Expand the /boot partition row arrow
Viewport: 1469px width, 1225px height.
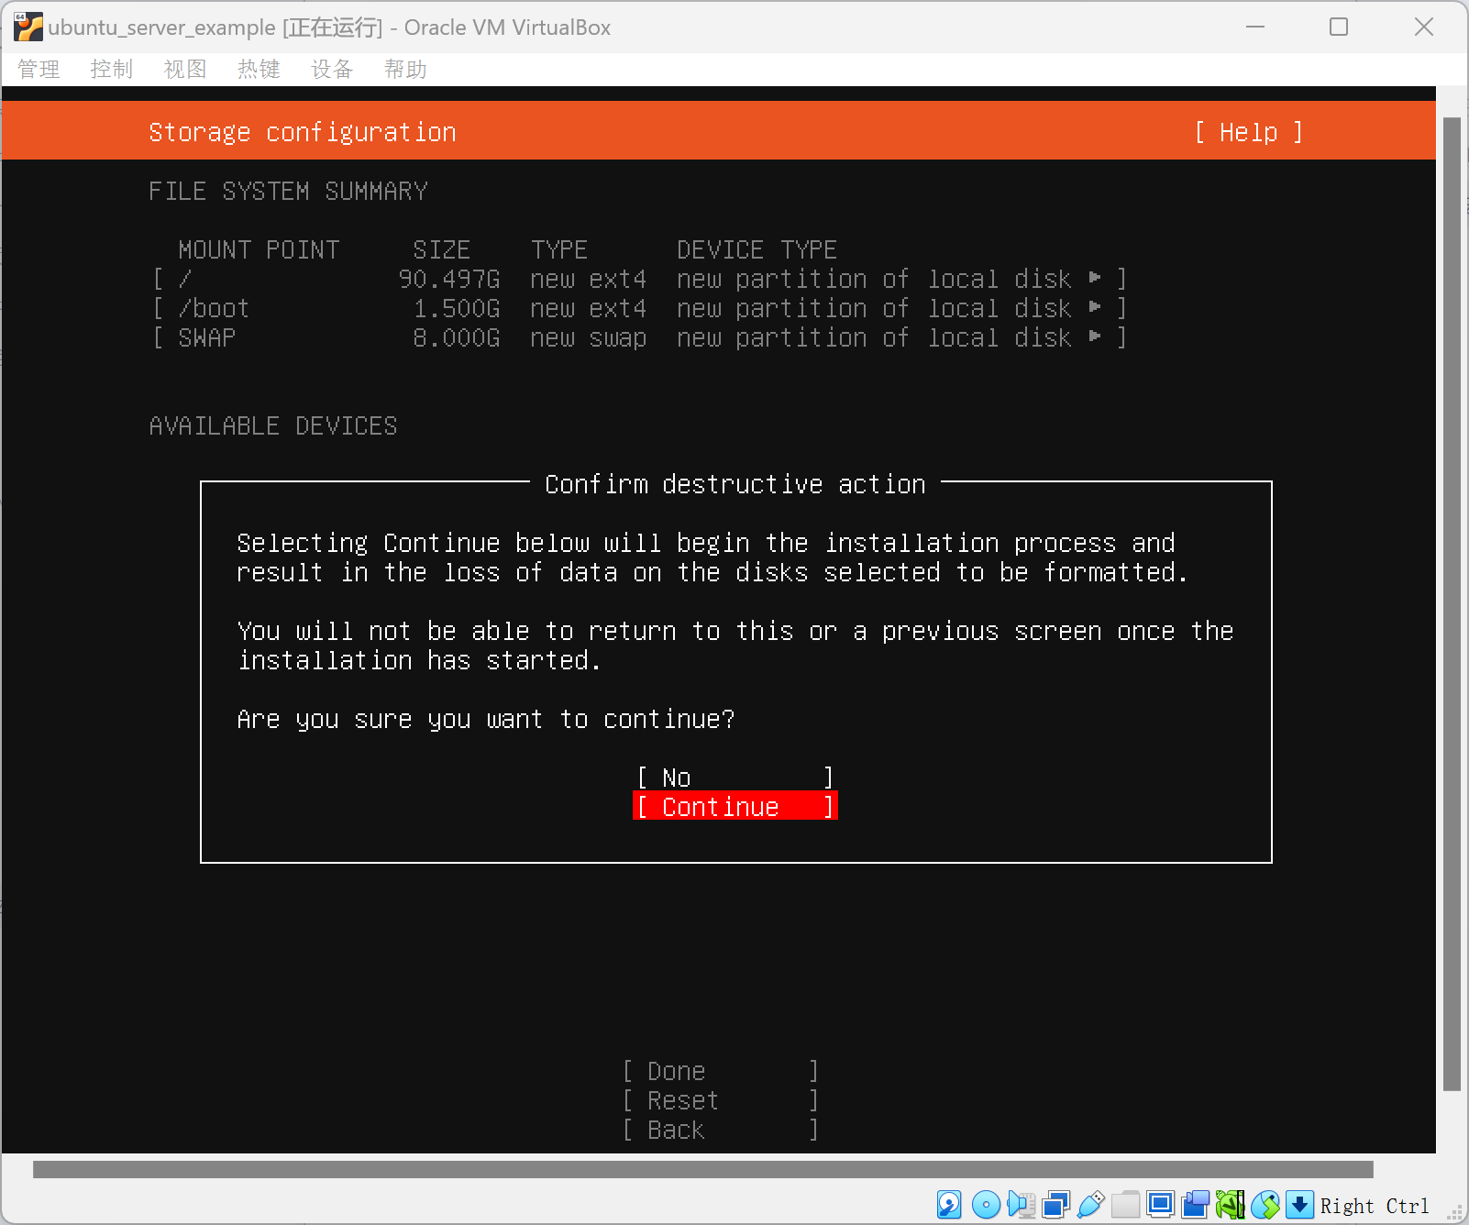(1095, 307)
